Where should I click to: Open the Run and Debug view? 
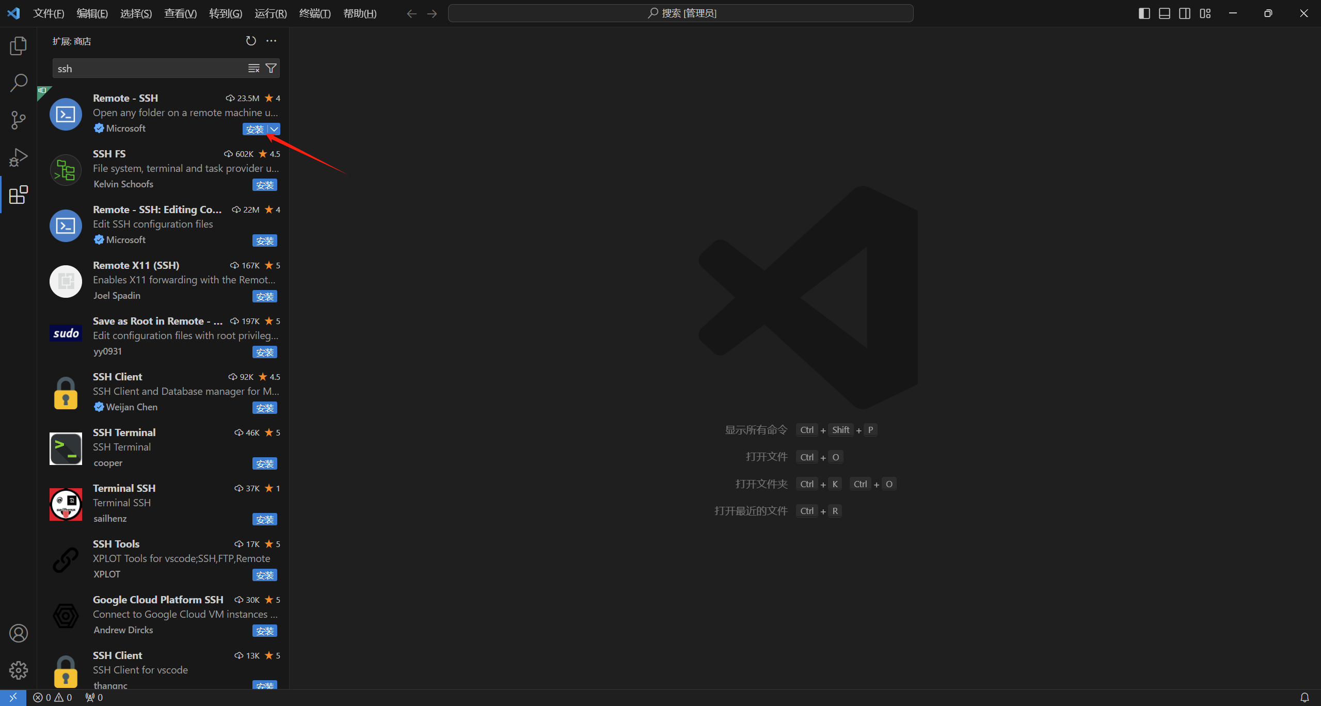[x=18, y=157]
